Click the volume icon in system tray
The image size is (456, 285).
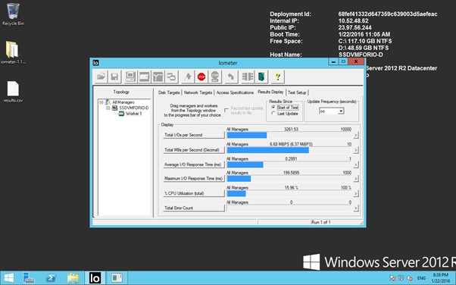[410, 278]
